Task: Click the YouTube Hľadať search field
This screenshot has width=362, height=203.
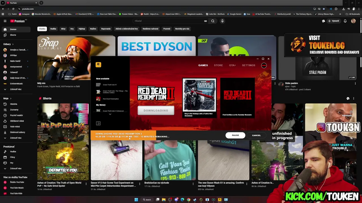Action: tap(171, 21)
